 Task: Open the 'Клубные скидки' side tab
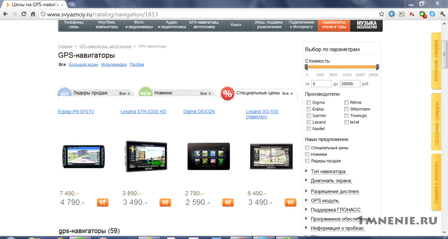pyautogui.click(x=436, y=61)
